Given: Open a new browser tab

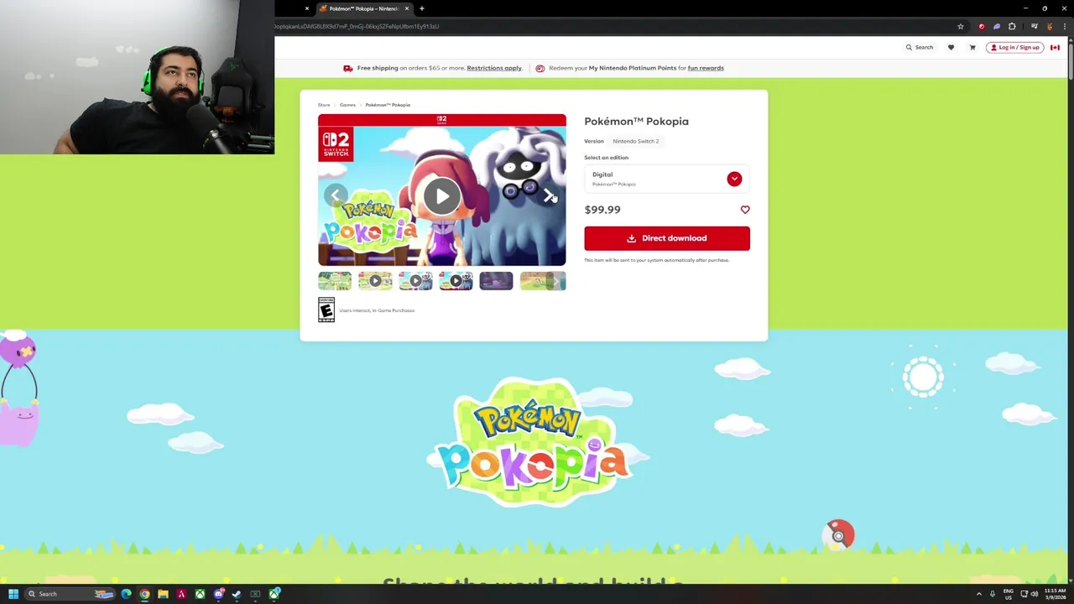Looking at the screenshot, I should point(422,8).
